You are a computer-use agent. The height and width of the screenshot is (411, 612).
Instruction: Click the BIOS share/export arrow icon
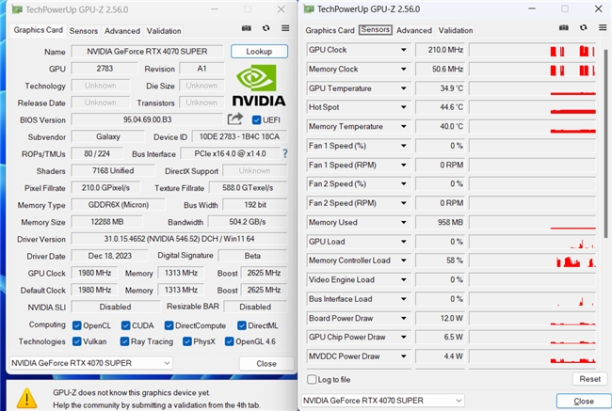pos(235,119)
